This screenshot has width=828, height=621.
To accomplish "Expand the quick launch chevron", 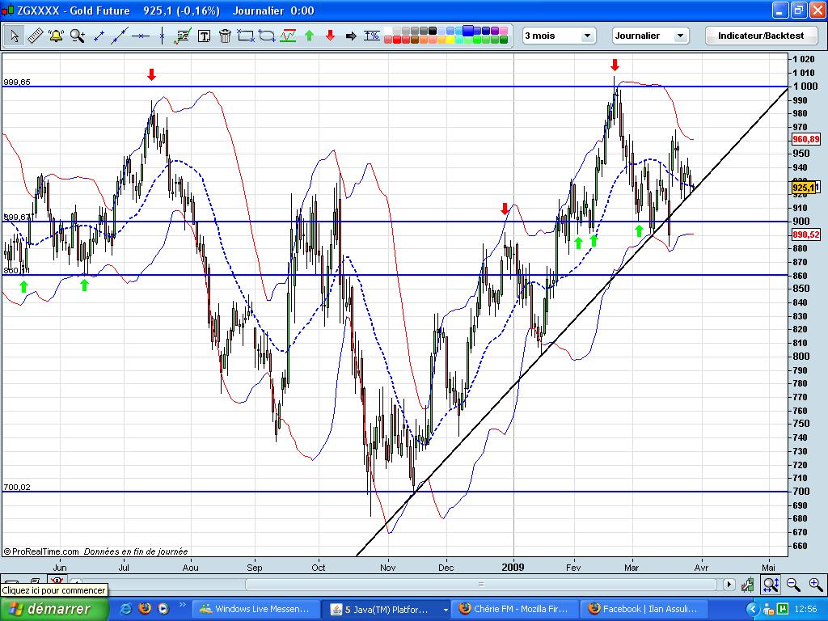I will (x=183, y=605).
